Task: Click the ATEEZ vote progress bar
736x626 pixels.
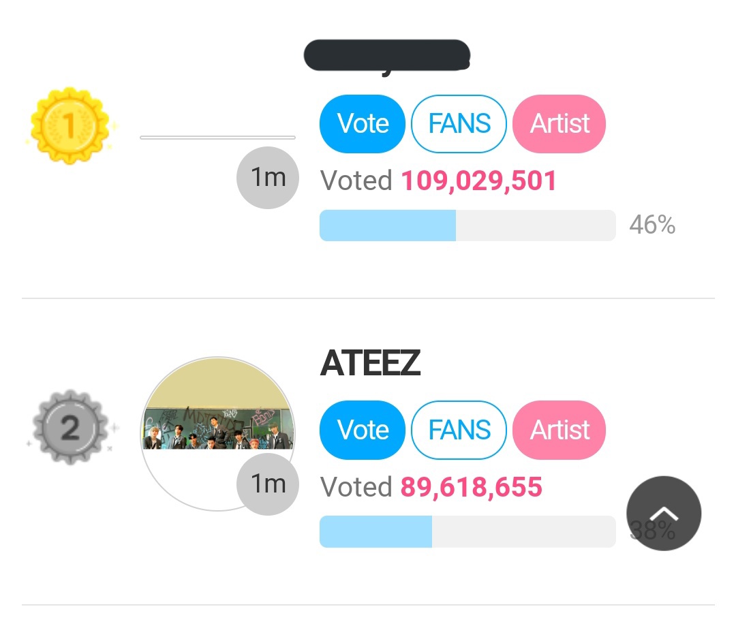Action: (467, 531)
